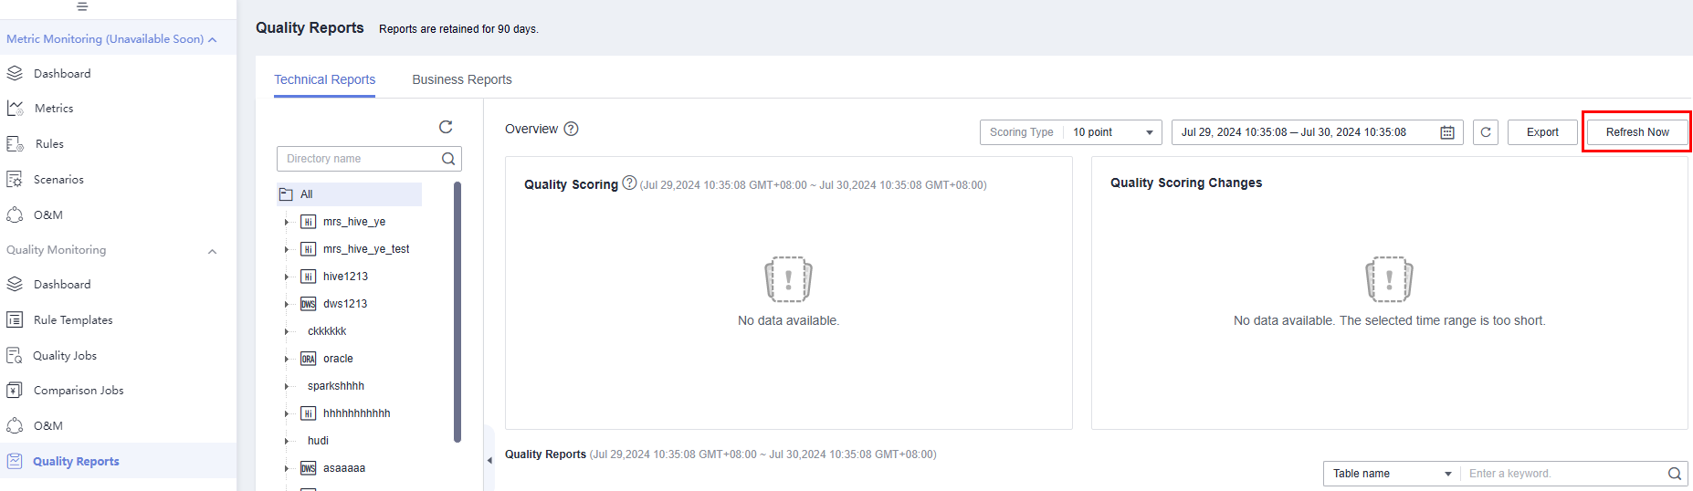Collapse the Quality Monitoring section

coord(212,251)
